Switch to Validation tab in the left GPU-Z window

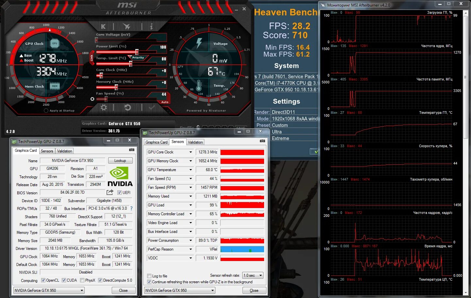point(64,151)
